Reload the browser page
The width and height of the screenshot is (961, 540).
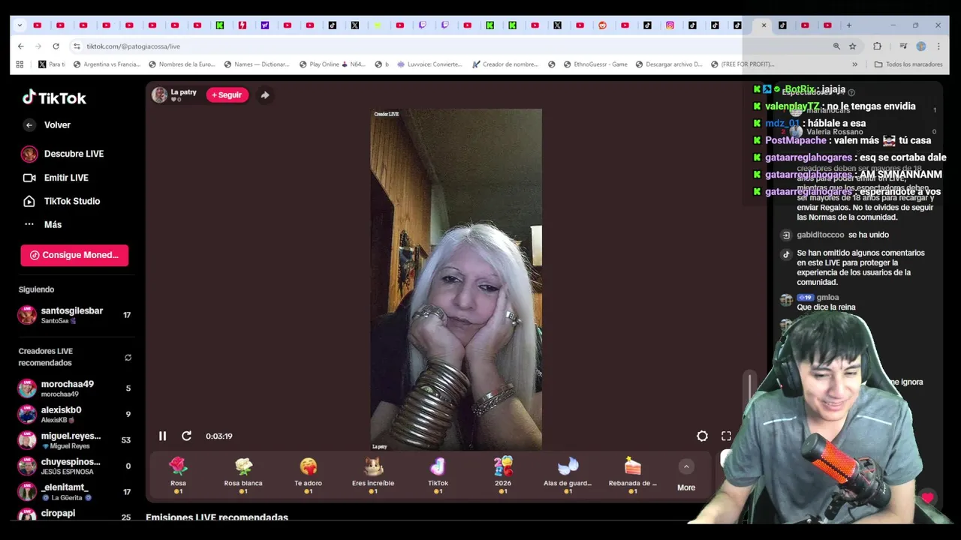[x=56, y=46]
